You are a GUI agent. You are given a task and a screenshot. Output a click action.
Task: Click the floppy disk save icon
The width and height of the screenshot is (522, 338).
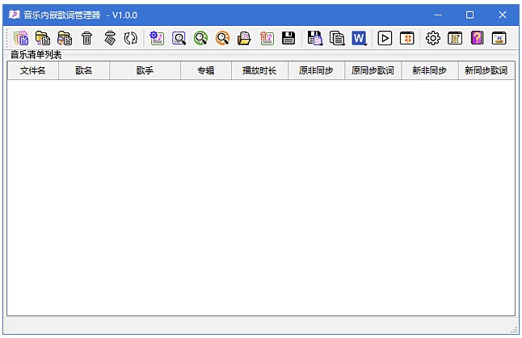click(x=288, y=38)
